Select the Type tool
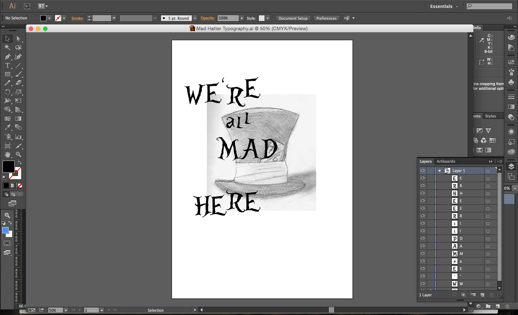518x315 pixels. click(8, 65)
